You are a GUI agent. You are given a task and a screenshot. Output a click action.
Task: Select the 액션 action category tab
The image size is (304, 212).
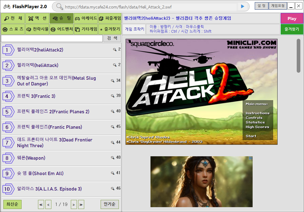pos(37,18)
